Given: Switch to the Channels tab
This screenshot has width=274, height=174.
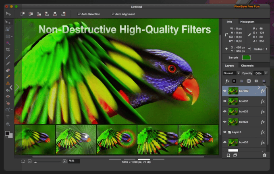Looking at the screenshot, I should pos(247,66).
